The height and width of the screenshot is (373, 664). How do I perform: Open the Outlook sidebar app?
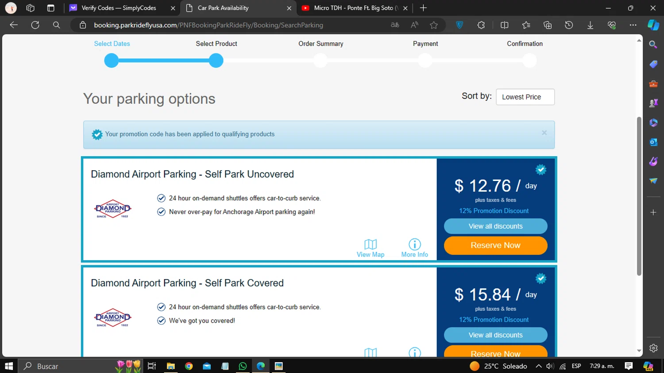click(653, 142)
